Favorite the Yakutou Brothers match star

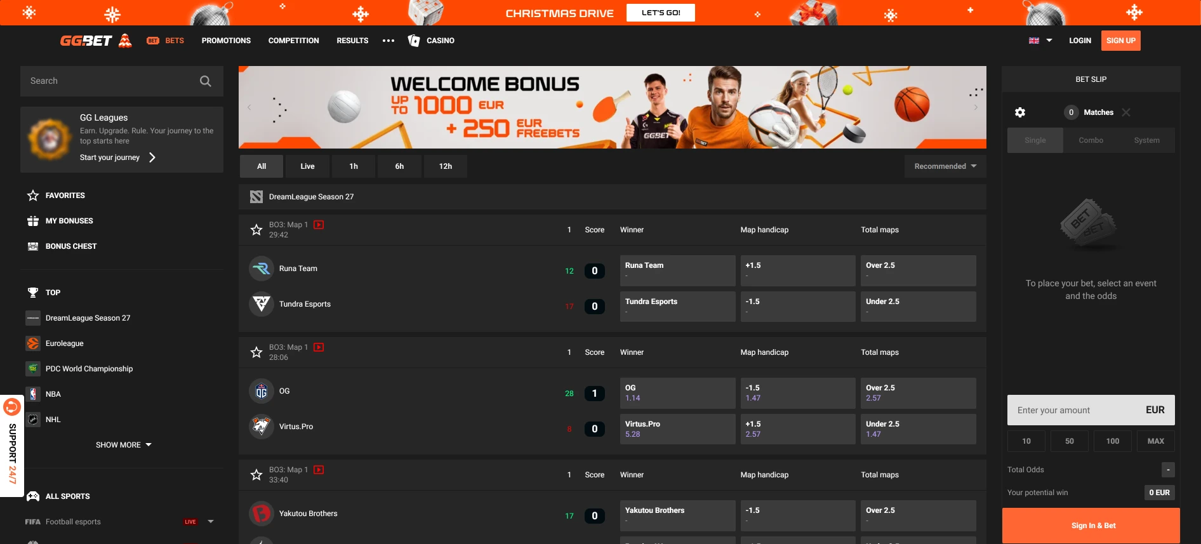(256, 475)
